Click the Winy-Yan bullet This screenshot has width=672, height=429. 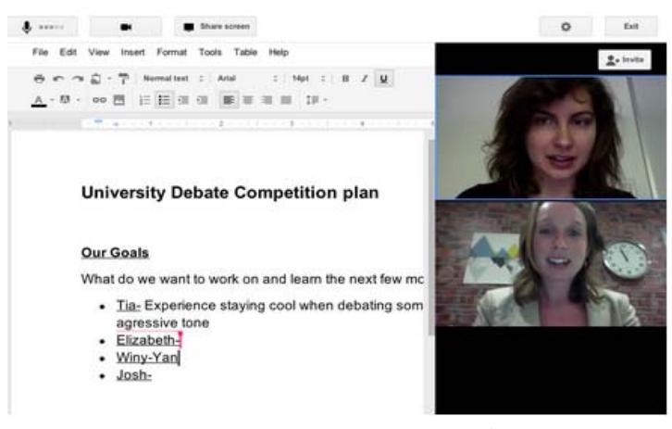[x=148, y=358]
